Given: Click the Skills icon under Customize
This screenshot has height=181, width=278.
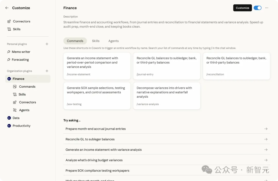Looking at the screenshot, I should point(9,29).
